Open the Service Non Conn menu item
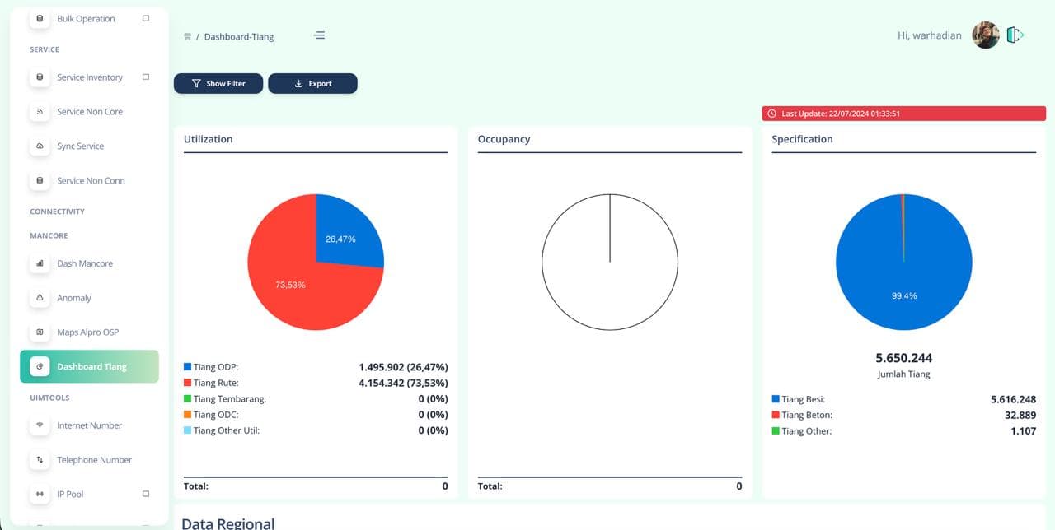Screen dimensions: 1055x530 91,181
